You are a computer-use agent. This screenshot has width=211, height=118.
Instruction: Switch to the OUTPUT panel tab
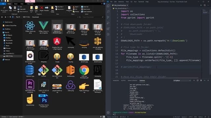click(x=123, y=81)
